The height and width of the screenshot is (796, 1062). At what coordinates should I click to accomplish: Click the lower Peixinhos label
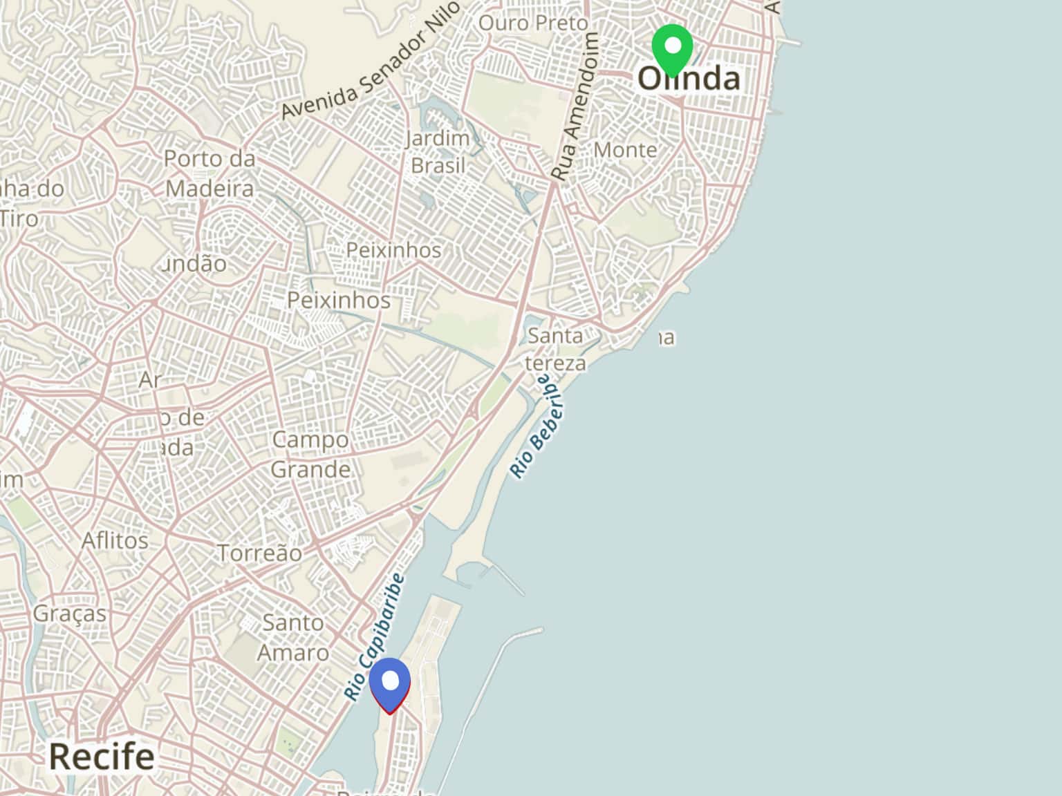339,301
